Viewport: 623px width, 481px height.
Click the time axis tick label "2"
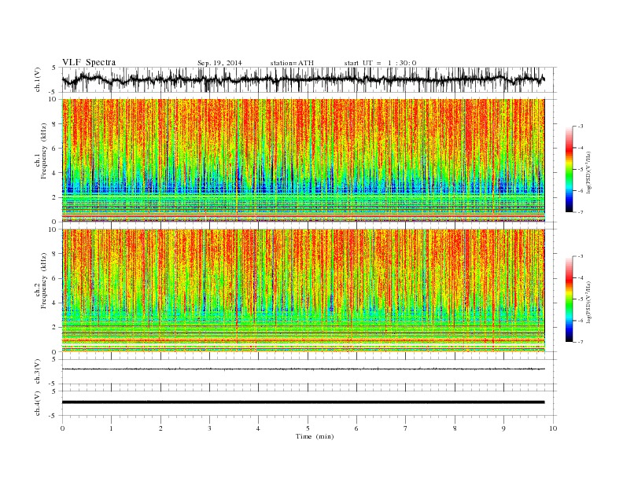(160, 428)
